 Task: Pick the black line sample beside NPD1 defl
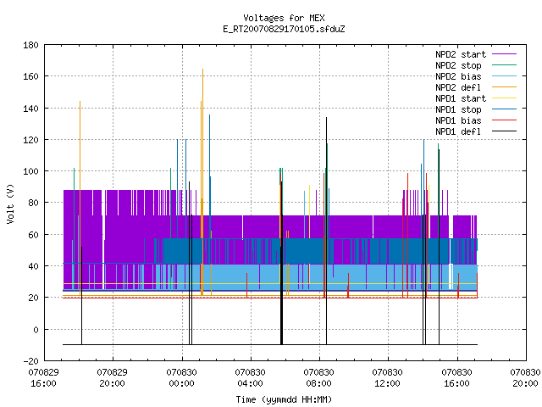coord(504,131)
